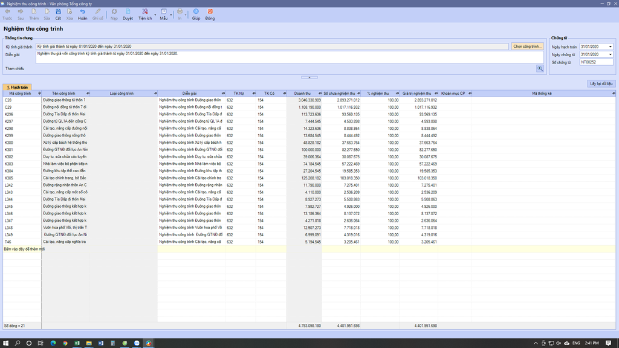Sort by the TK Nợ column header
The image size is (619, 348).
tap(238, 94)
